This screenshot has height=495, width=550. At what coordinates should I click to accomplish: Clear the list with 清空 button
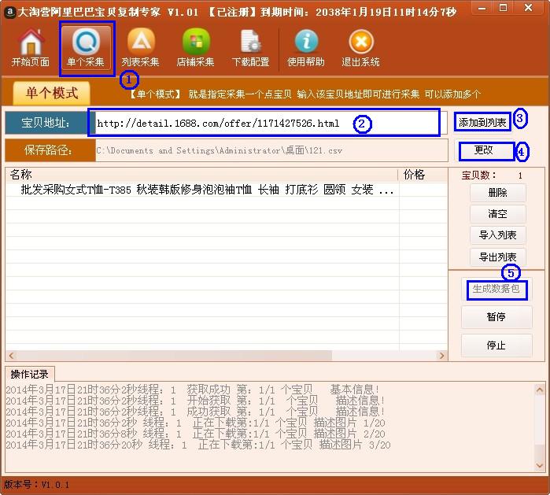(x=497, y=213)
